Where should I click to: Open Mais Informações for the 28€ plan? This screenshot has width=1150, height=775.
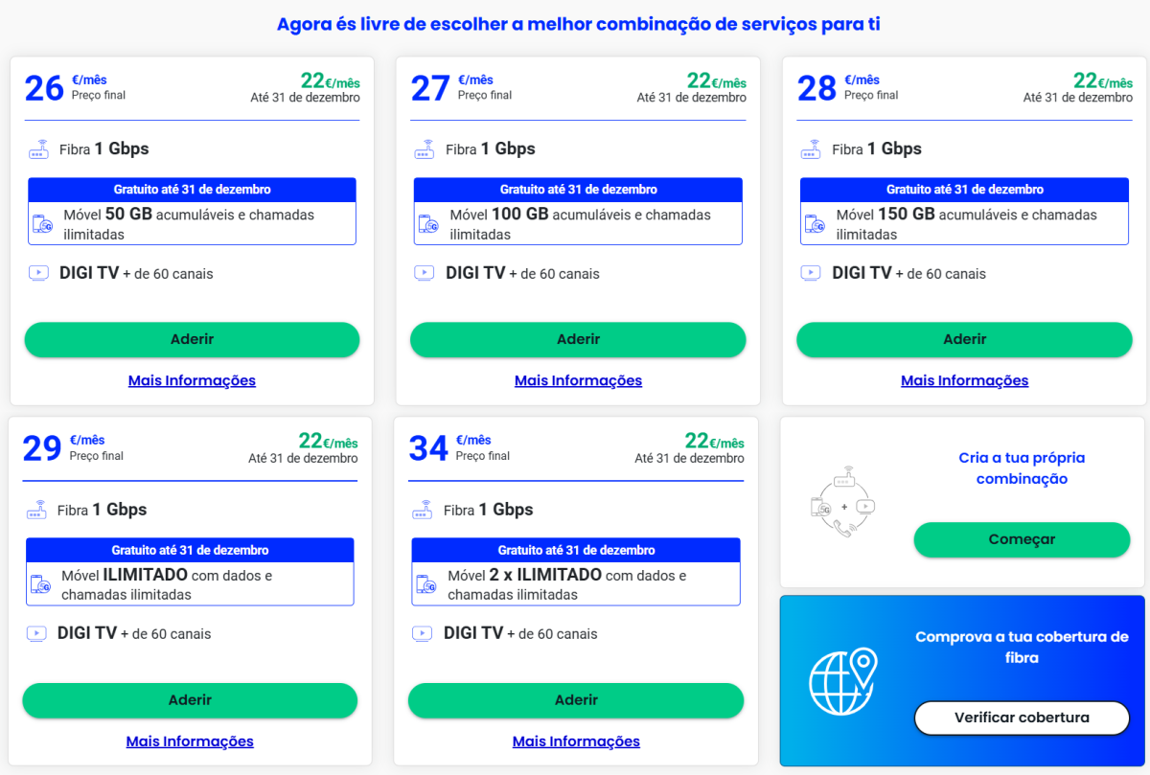pos(964,380)
